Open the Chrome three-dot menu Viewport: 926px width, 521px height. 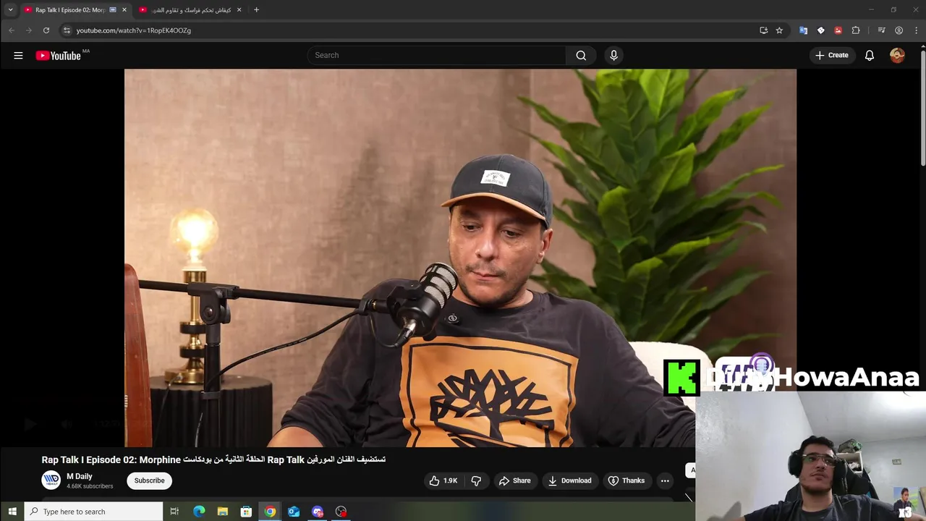click(x=916, y=30)
